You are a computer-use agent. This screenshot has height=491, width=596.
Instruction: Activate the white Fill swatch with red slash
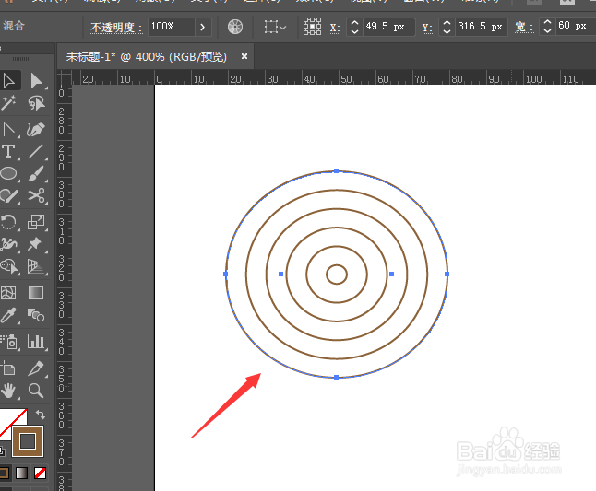click(x=11, y=420)
